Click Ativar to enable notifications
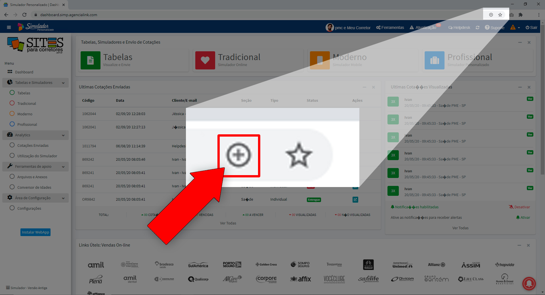The width and height of the screenshot is (545, 295). coord(523,217)
